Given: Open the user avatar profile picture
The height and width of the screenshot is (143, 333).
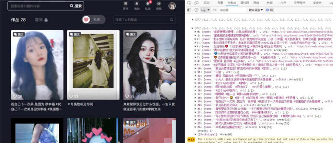Looking at the screenshot, I should [x=172, y=6].
